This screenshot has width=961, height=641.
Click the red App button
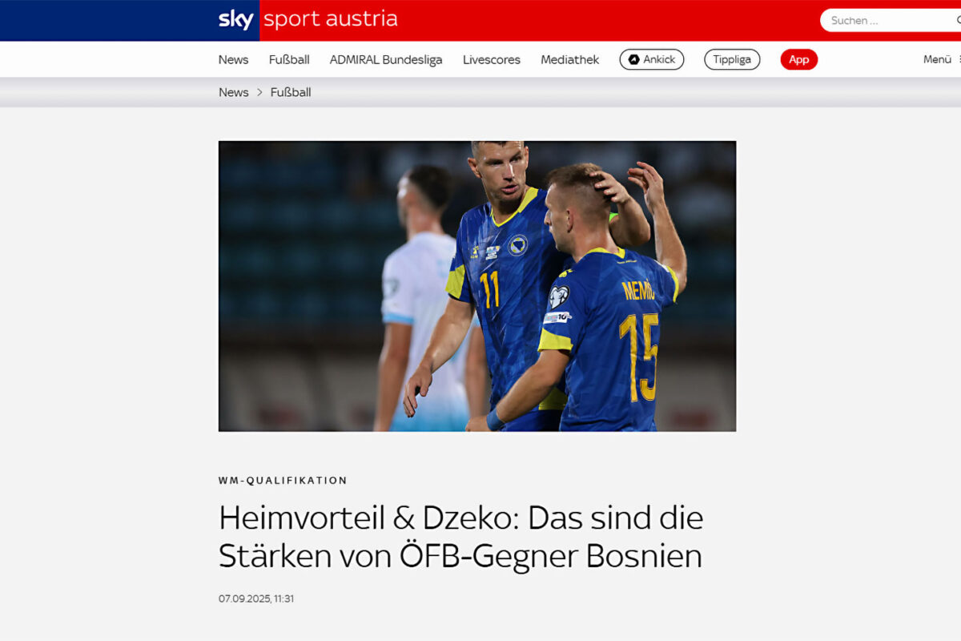799,59
